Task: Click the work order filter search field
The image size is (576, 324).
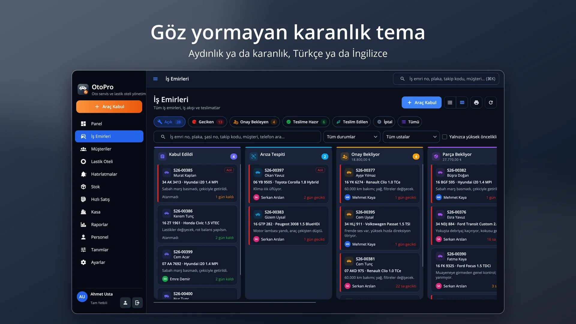Action: point(237,137)
